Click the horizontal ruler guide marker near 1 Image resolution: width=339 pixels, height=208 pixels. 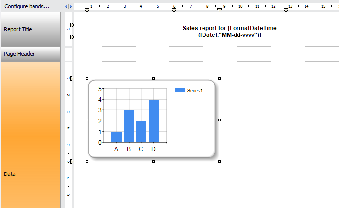[87, 10]
